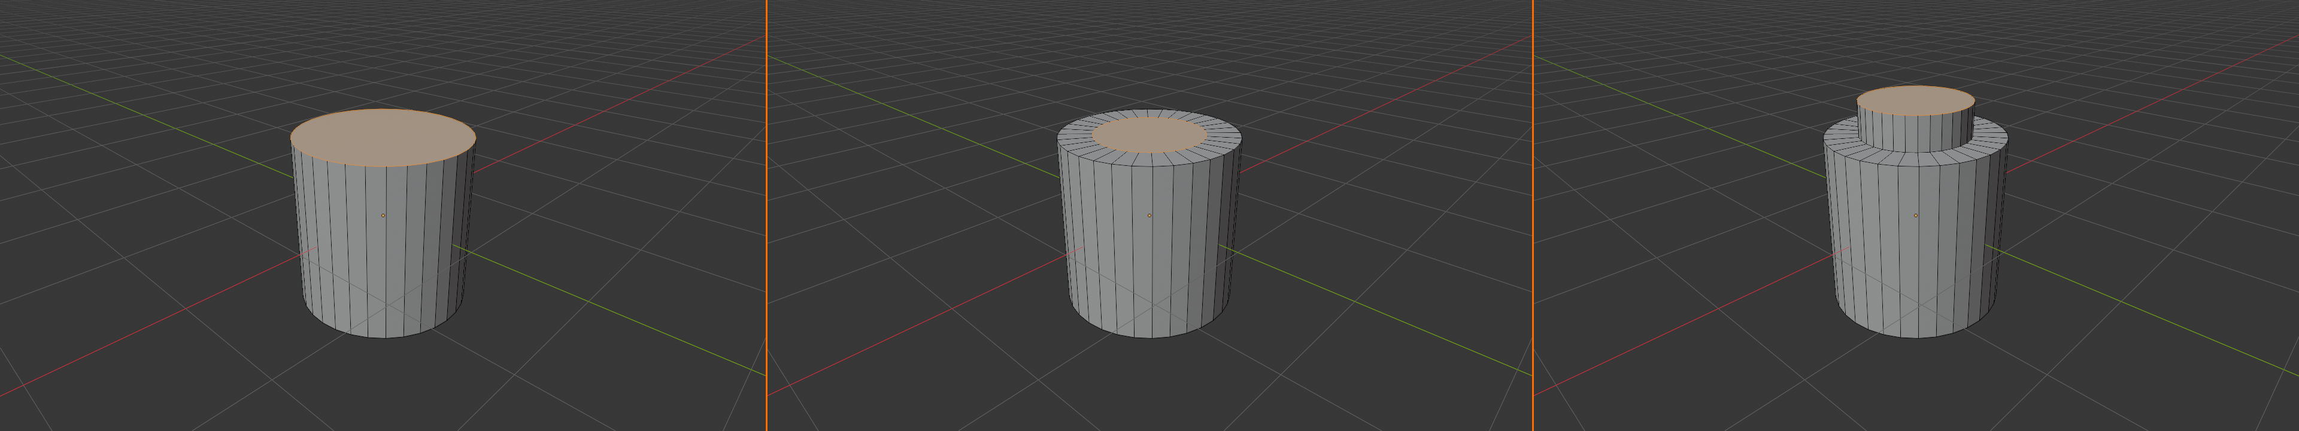Select the inset center face on the middle cylinder
This screenshot has width=2299, height=431.
pyautogui.click(x=1149, y=134)
